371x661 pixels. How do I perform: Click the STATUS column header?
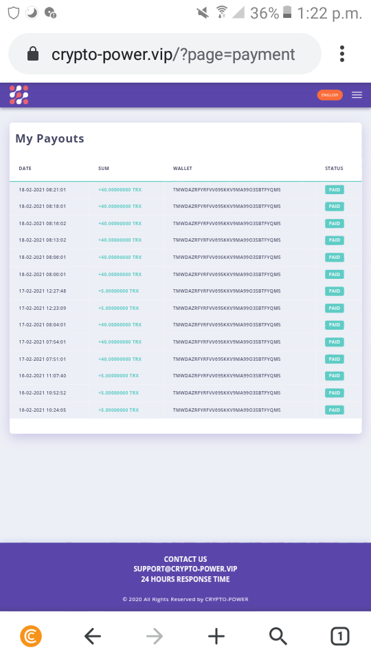pos(334,168)
